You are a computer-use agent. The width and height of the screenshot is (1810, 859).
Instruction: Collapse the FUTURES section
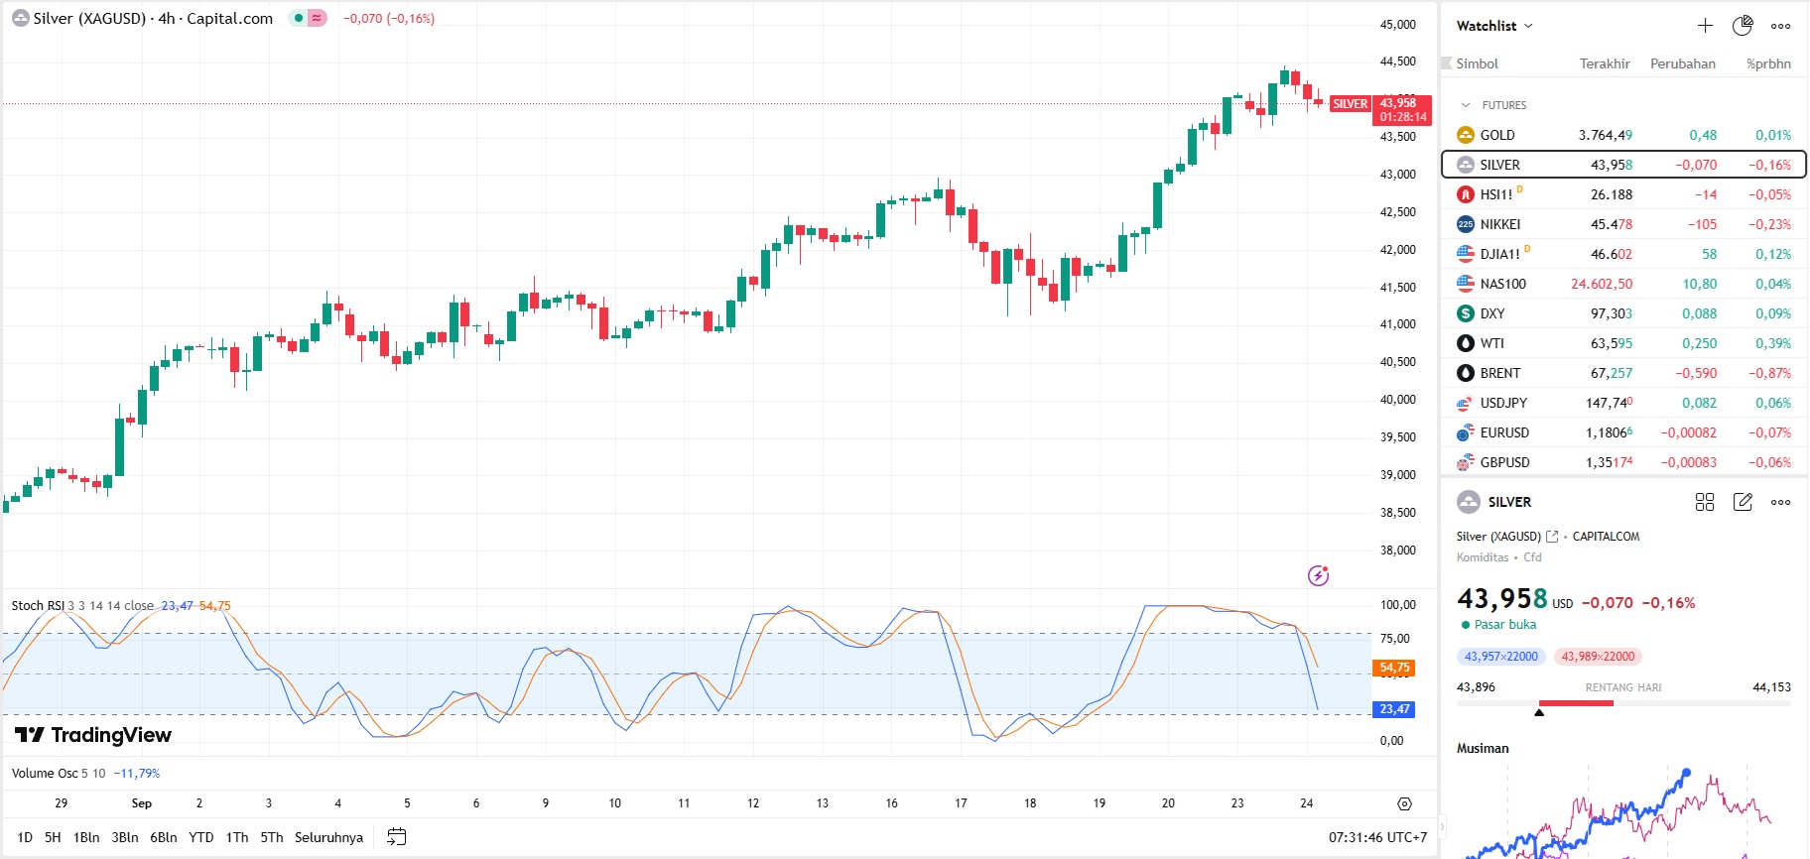tap(1466, 105)
